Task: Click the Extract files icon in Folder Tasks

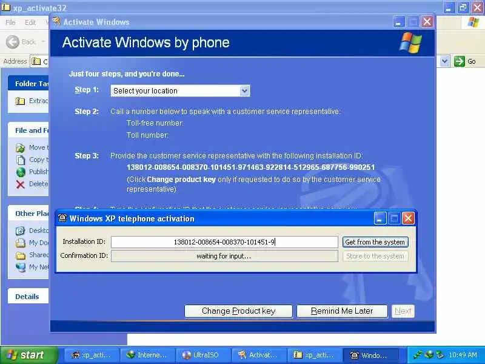Action: point(21,101)
